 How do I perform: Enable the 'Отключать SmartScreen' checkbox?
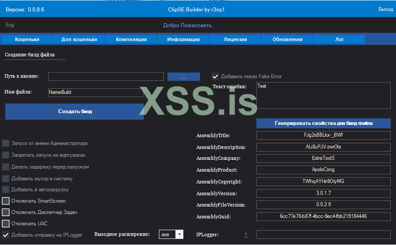(6, 201)
